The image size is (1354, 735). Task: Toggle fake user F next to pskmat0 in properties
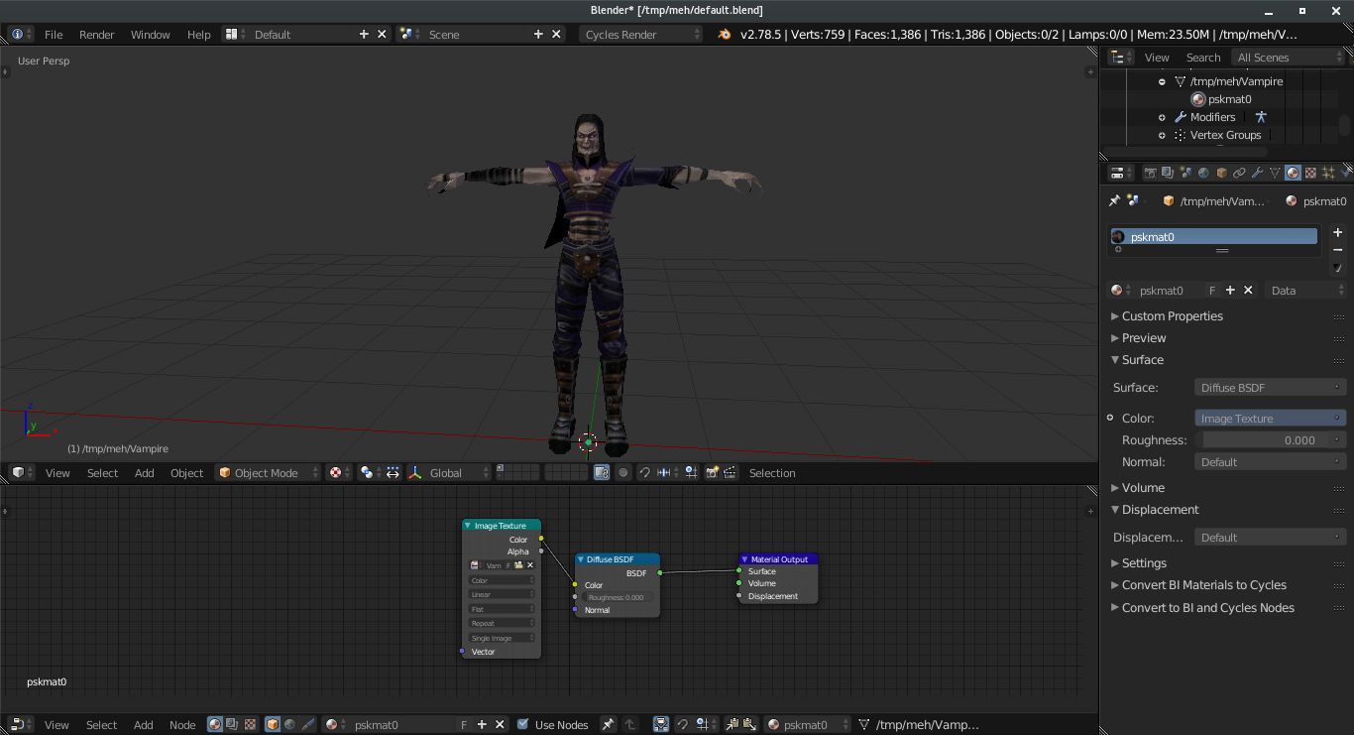point(1212,291)
